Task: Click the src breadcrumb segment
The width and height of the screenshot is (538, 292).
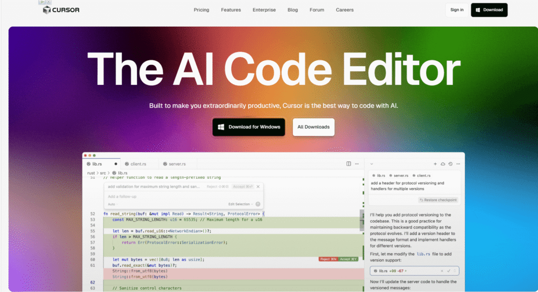Action: coord(103,173)
